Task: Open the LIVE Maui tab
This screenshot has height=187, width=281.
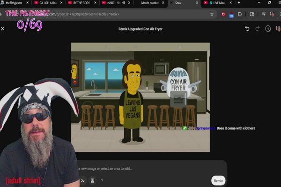Action: (217, 3)
